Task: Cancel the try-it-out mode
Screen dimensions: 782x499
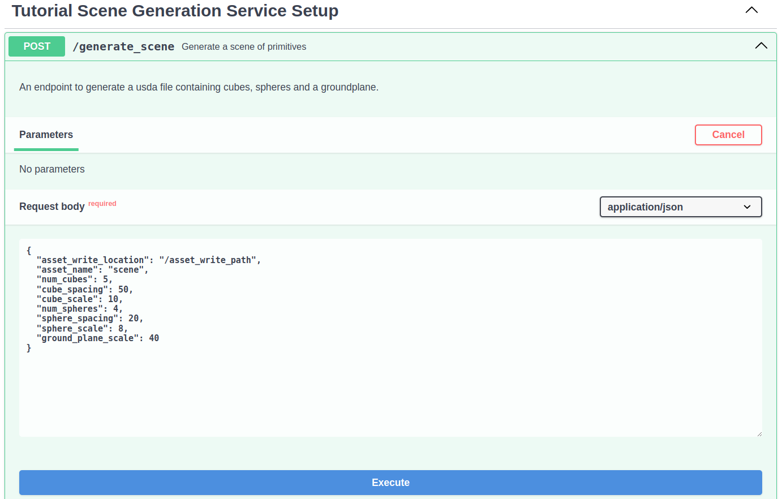Action: click(728, 135)
